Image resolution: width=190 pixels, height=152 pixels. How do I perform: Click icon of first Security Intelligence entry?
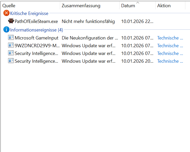11,53
